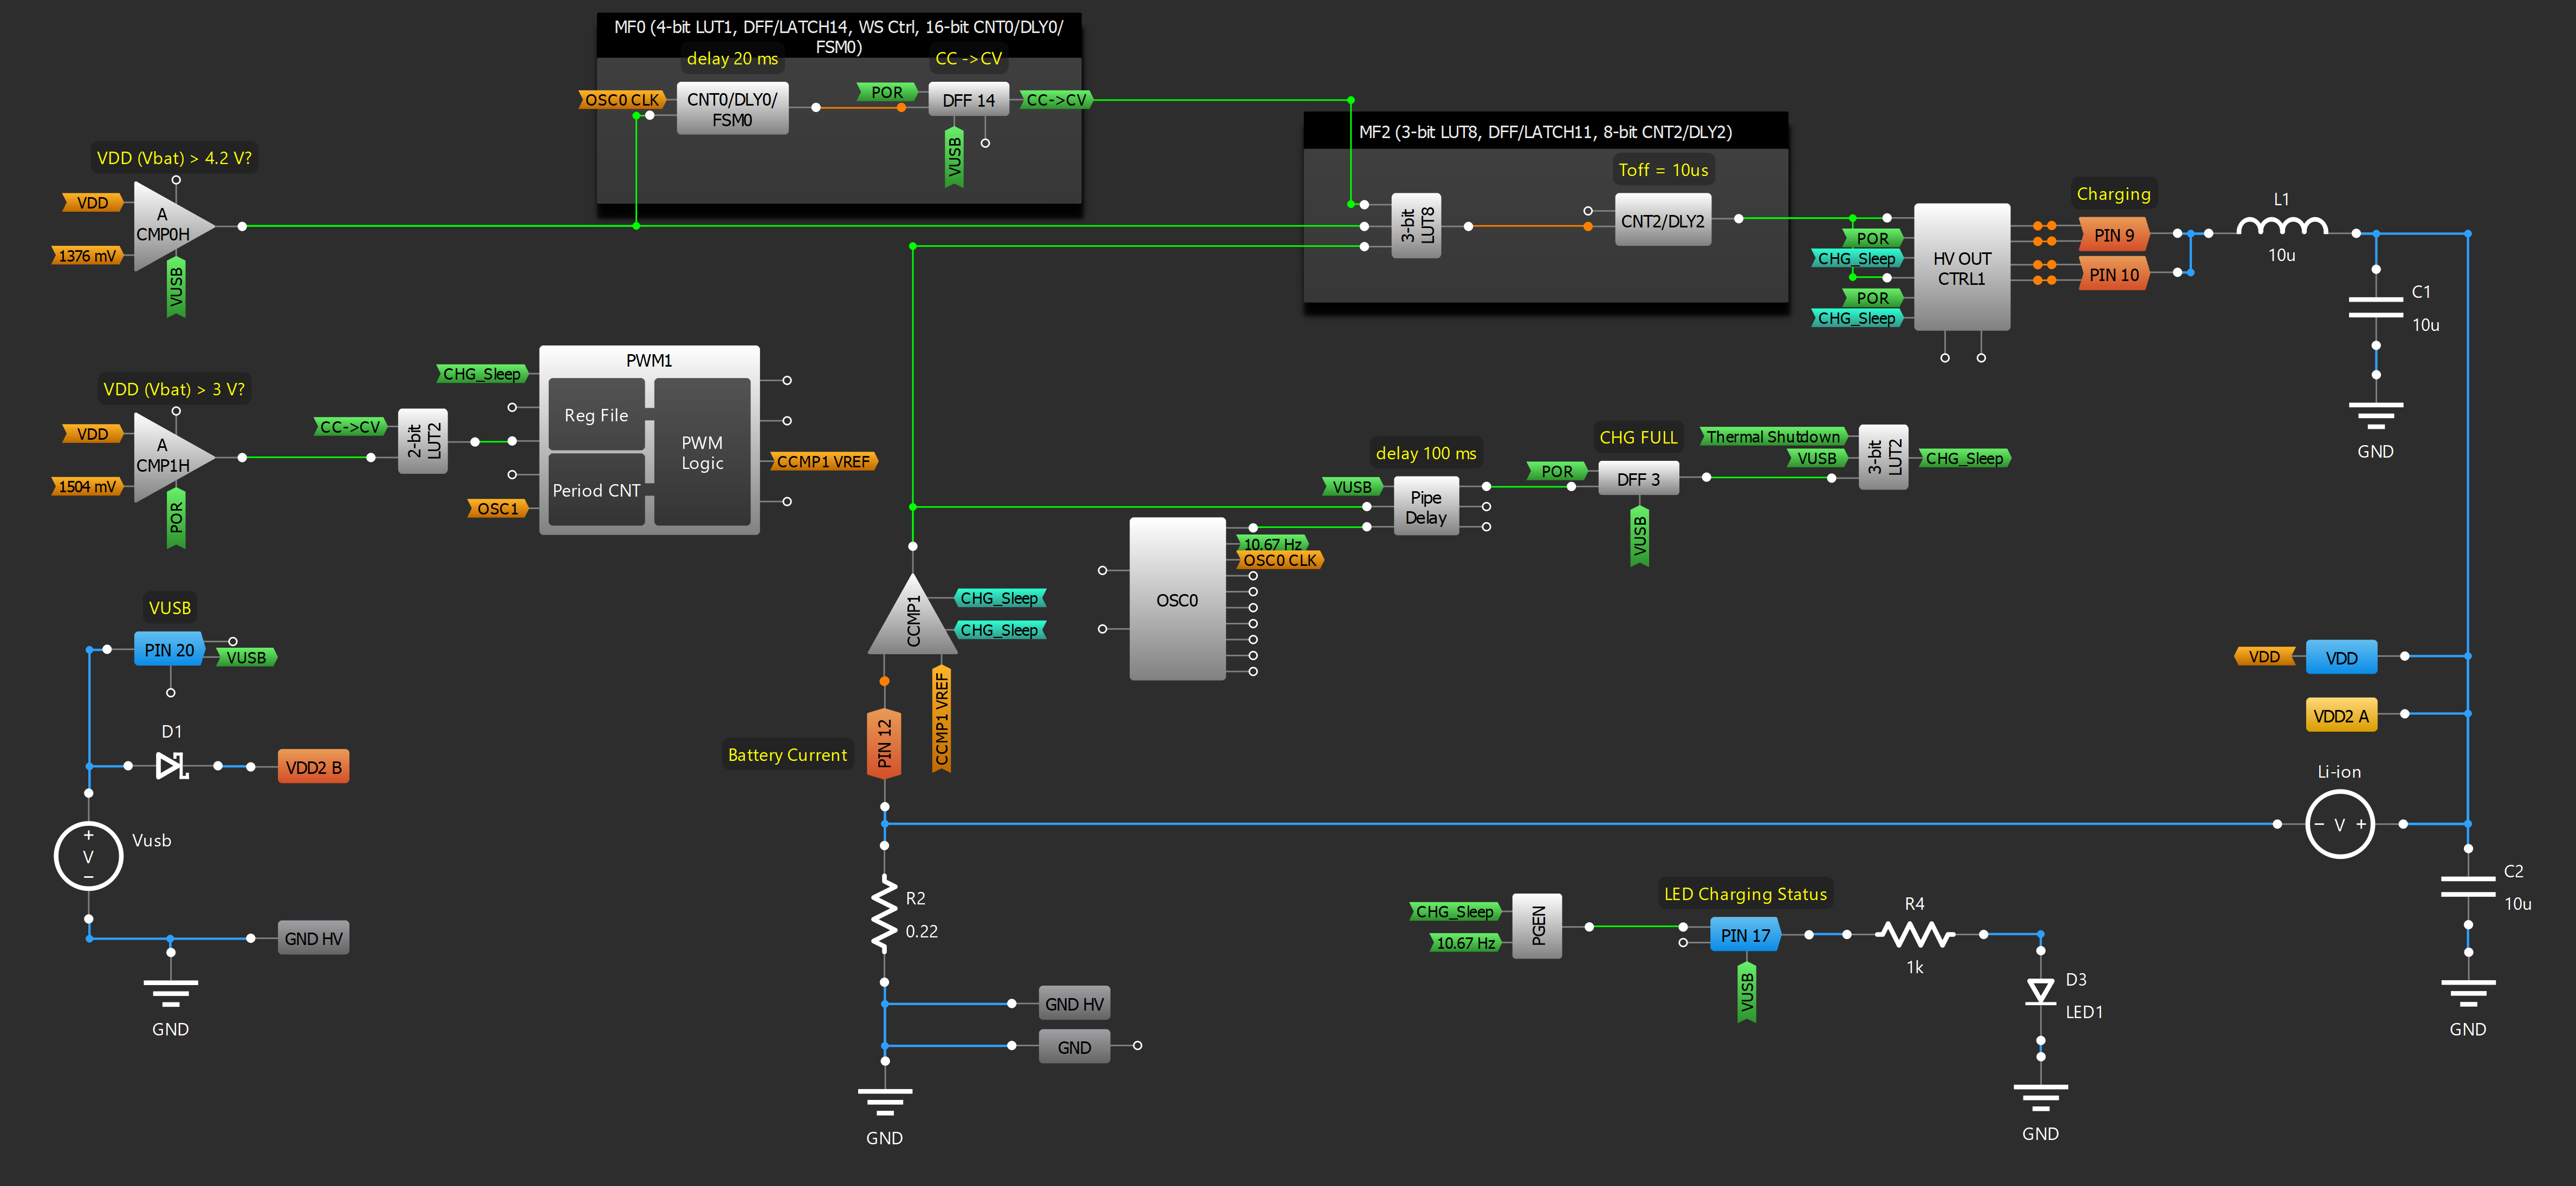Click the PWM1 Period CNT sub-block
This screenshot has width=2576, height=1186.
tap(596, 490)
